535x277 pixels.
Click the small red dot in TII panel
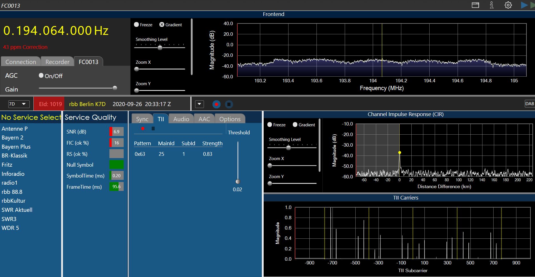(x=143, y=129)
